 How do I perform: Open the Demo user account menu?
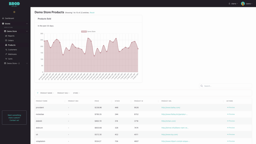(246, 4)
